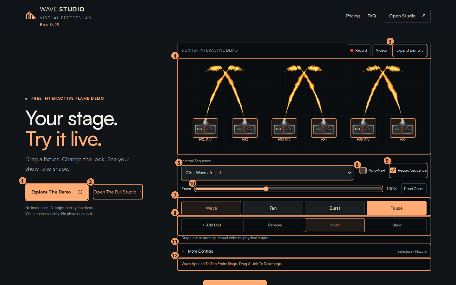Screen dimensions: 456x285
Task: Select flame unit F03 INV
Action: tap(284, 128)
